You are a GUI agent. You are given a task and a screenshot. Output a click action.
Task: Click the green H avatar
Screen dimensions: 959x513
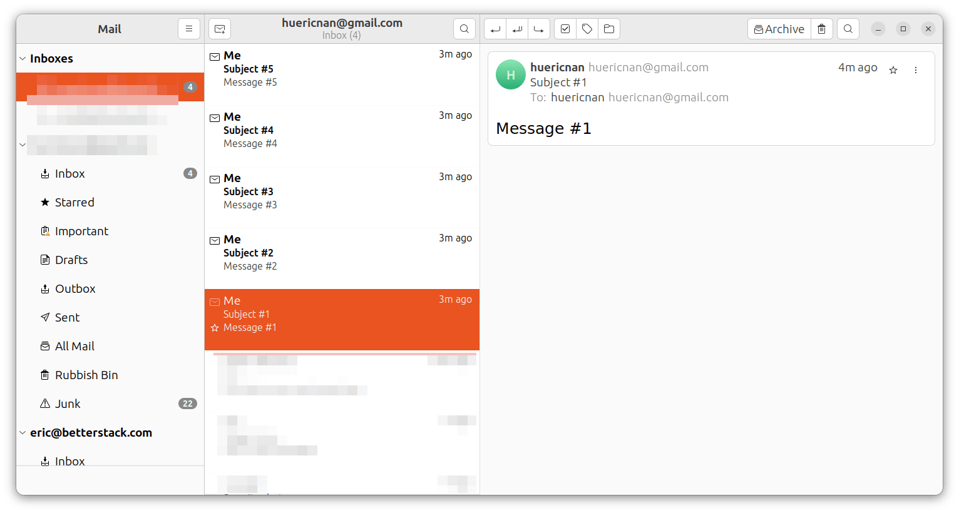point(511,74)
